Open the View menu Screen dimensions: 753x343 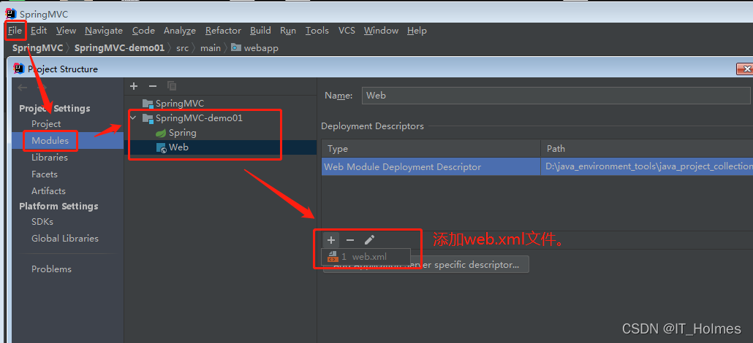66,31
